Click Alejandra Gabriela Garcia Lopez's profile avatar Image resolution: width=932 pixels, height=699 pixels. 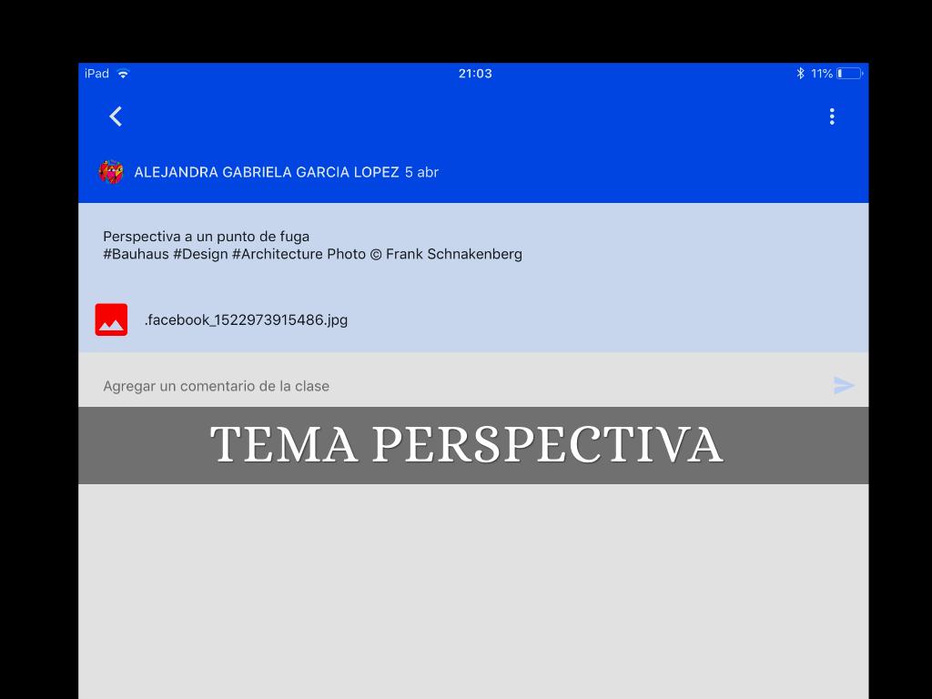(x=111, y=172)
